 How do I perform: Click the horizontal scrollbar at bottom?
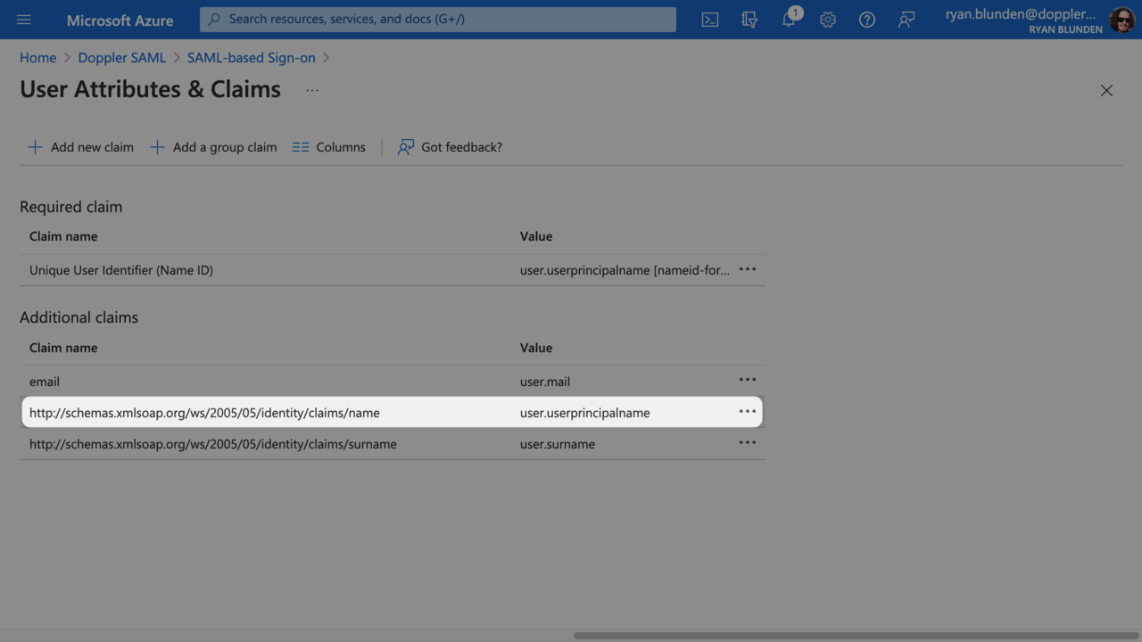pos(856,636)
